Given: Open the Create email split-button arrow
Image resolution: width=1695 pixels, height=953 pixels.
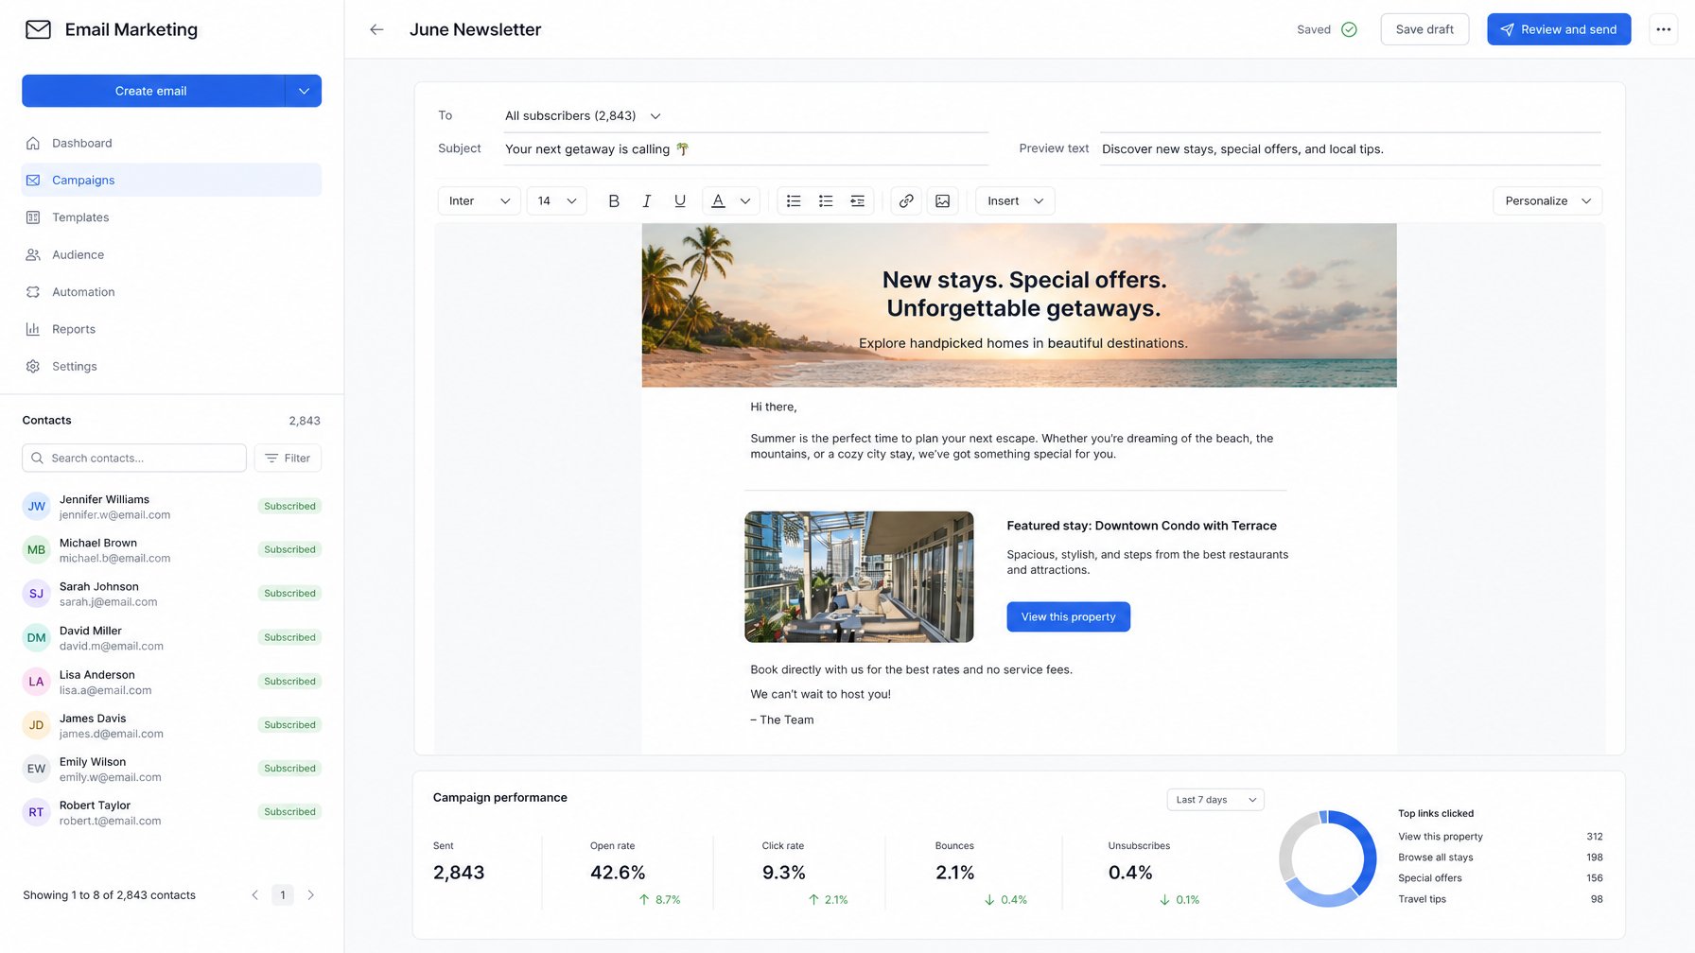Looking at the screenshot, I should pos(304,91).
